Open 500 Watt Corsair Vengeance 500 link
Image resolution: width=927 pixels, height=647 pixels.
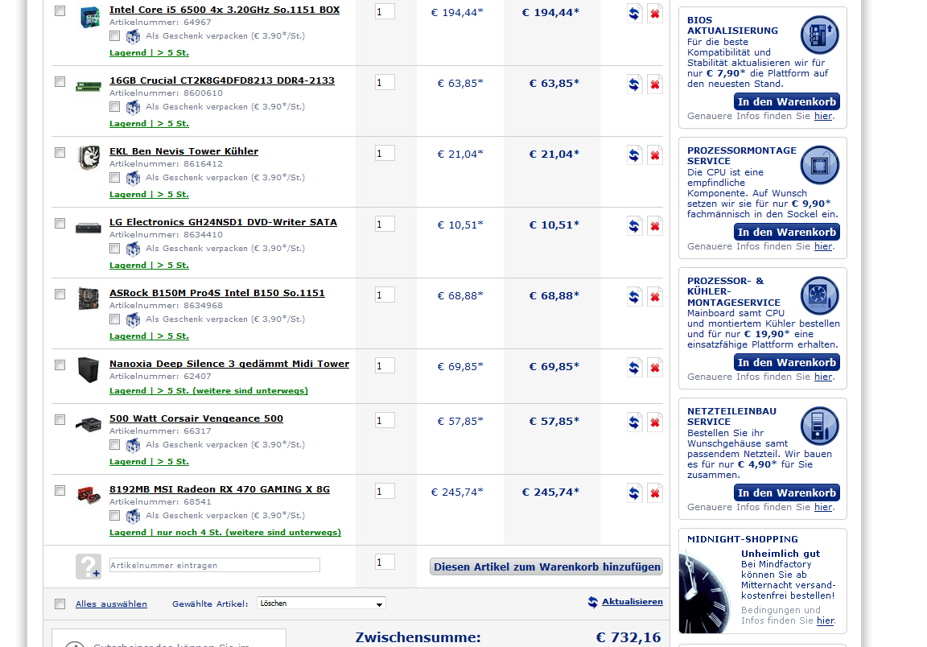pos(196,418)
